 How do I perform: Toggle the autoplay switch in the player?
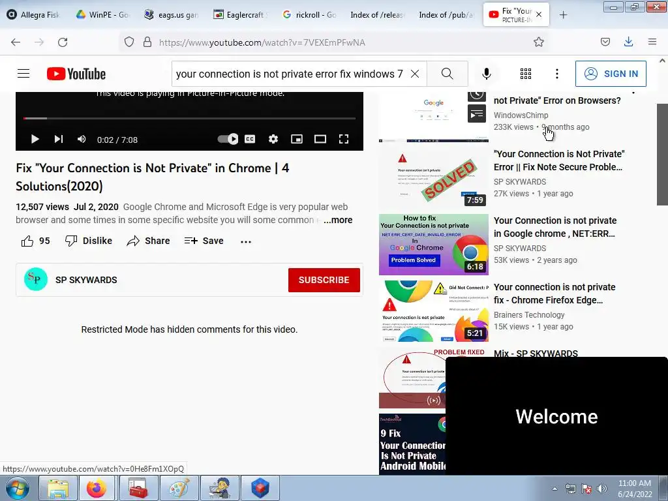coord(228,139)
